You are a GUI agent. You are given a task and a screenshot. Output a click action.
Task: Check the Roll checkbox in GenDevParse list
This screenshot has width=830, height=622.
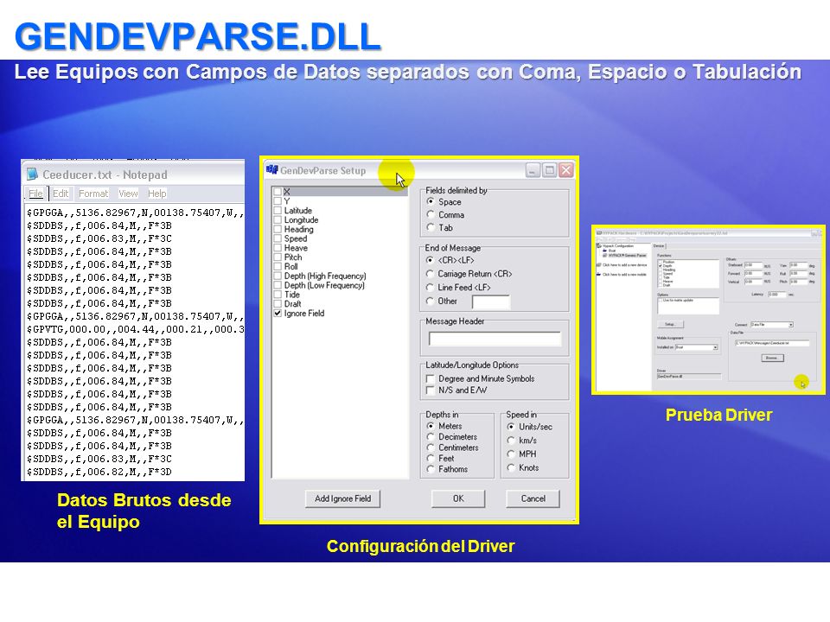tap(278, 267)
